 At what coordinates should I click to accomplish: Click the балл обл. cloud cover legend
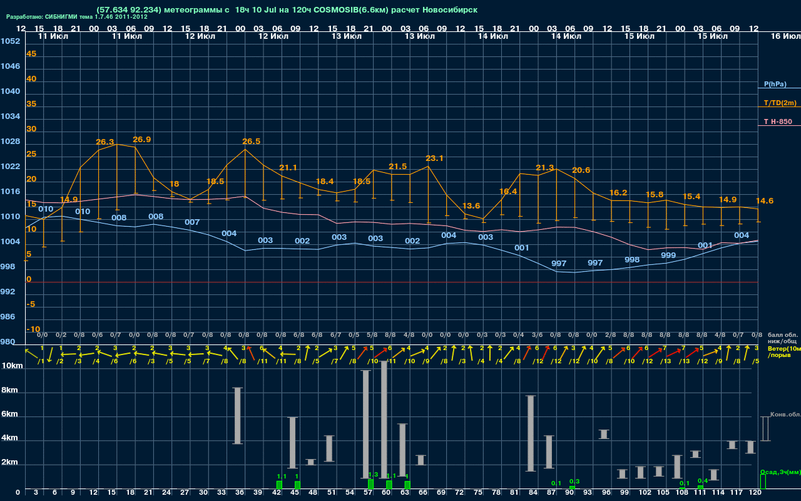(783, 334)
